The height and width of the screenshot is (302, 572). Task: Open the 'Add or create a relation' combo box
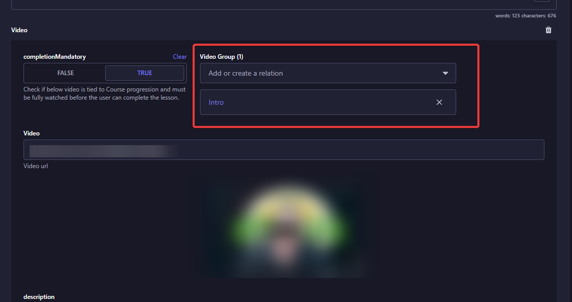tap(328, 73)
